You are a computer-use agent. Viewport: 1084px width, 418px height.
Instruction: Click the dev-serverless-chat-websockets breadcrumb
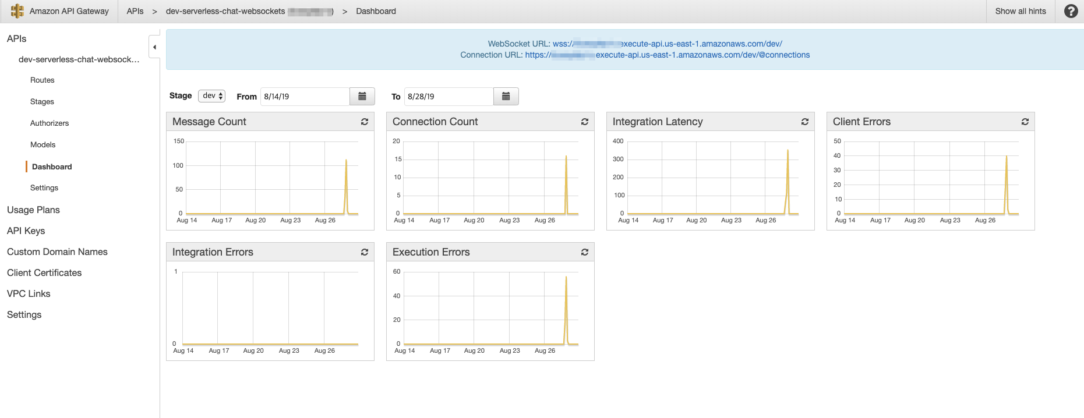225,11
